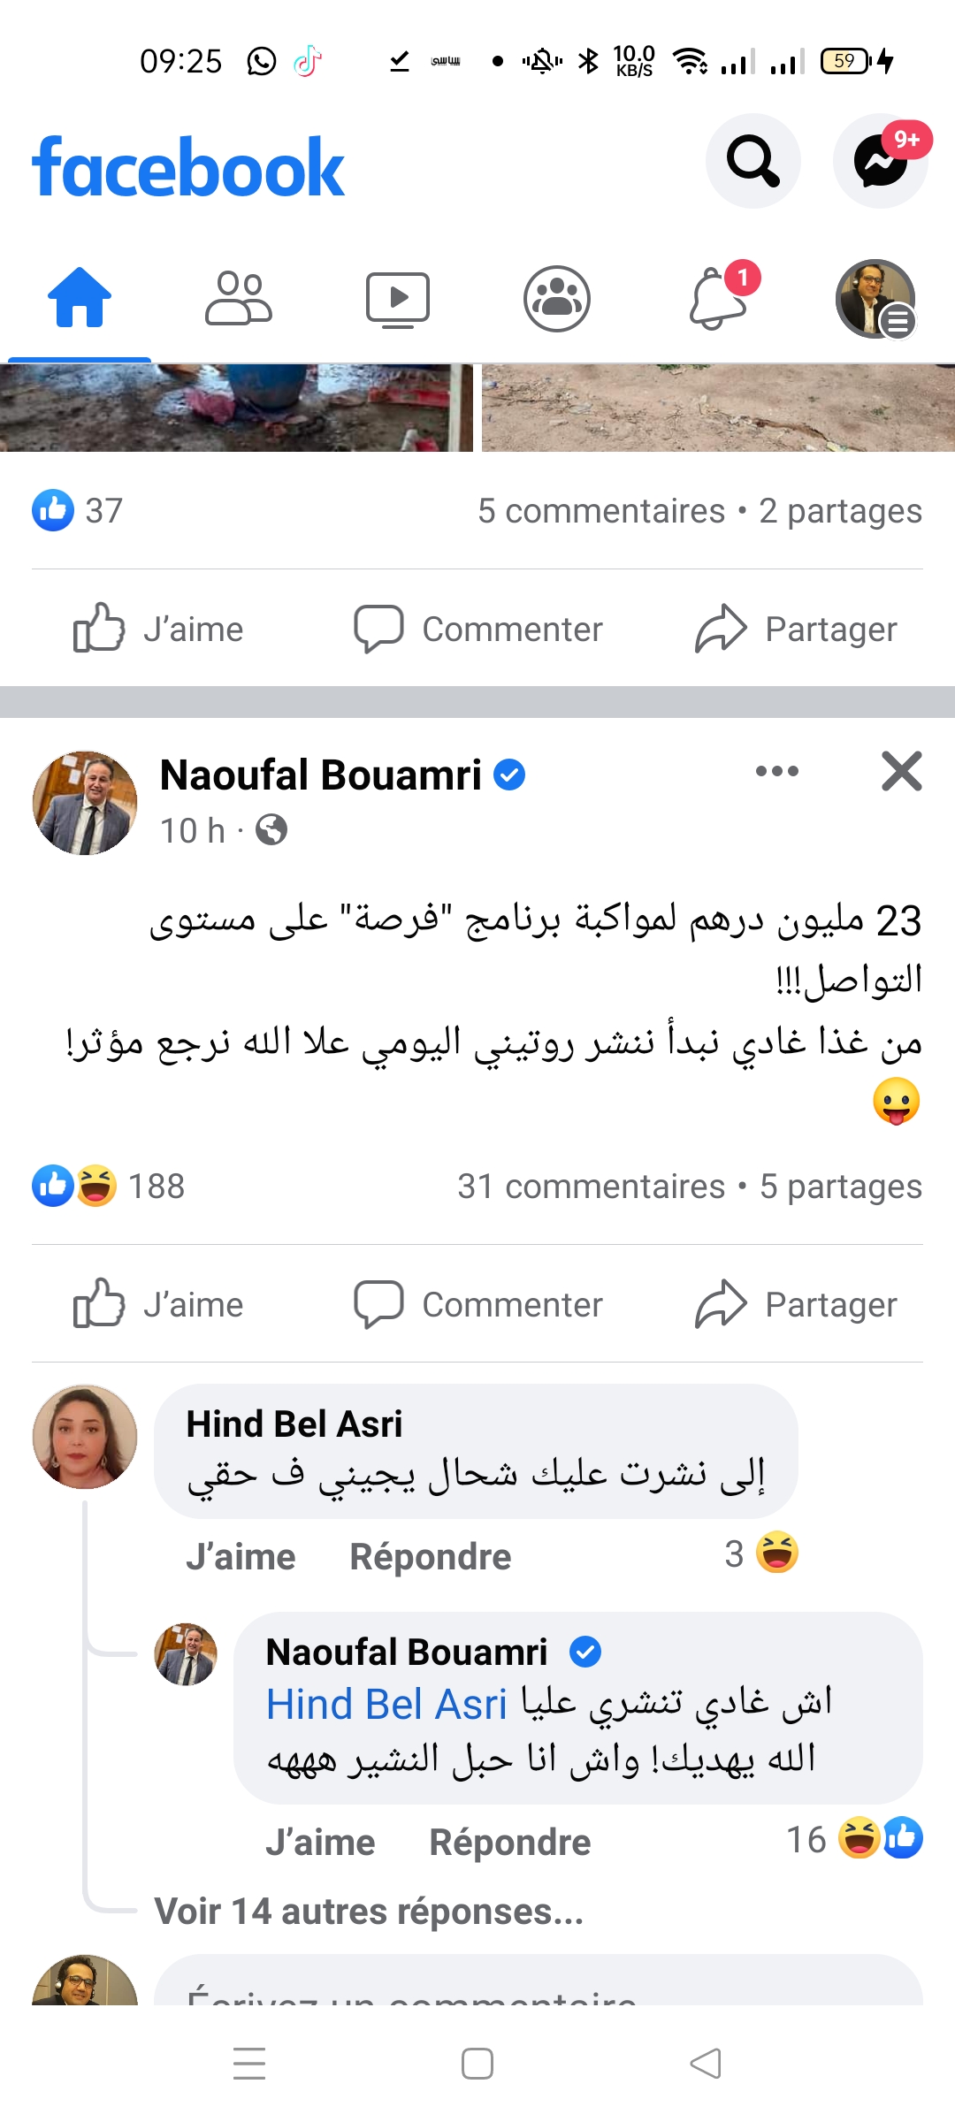Open the 188 reactions list
955x2122 pixels.
click(109, 1187)
